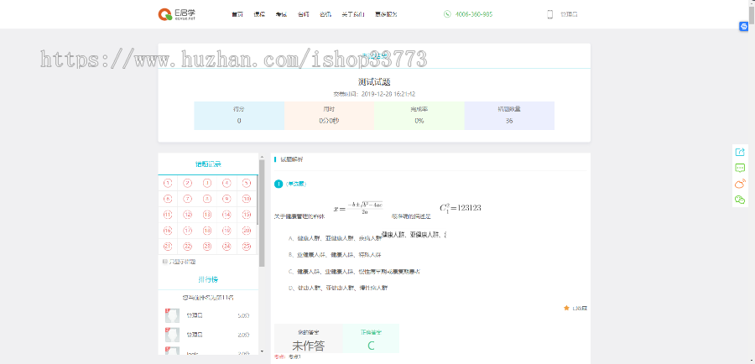
Task: Click the blue floating icon at top right
Action: click(743, 27)
